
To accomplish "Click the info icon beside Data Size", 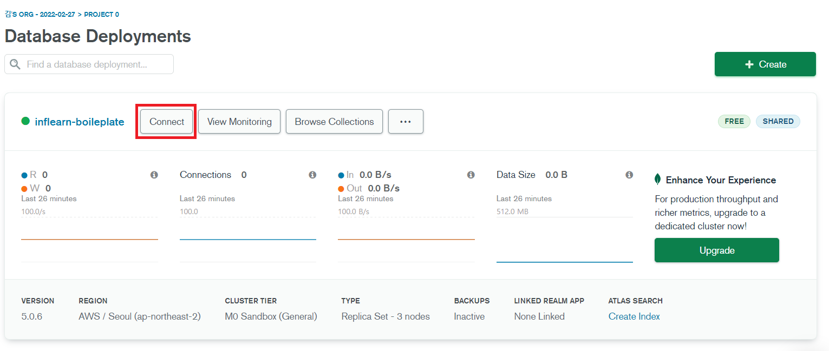I will 629,175.
